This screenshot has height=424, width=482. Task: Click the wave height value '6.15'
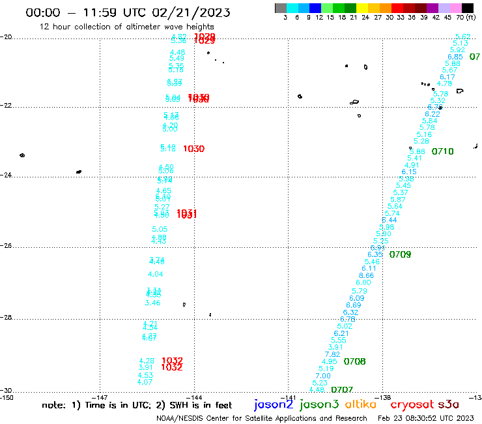coord(409,172)
